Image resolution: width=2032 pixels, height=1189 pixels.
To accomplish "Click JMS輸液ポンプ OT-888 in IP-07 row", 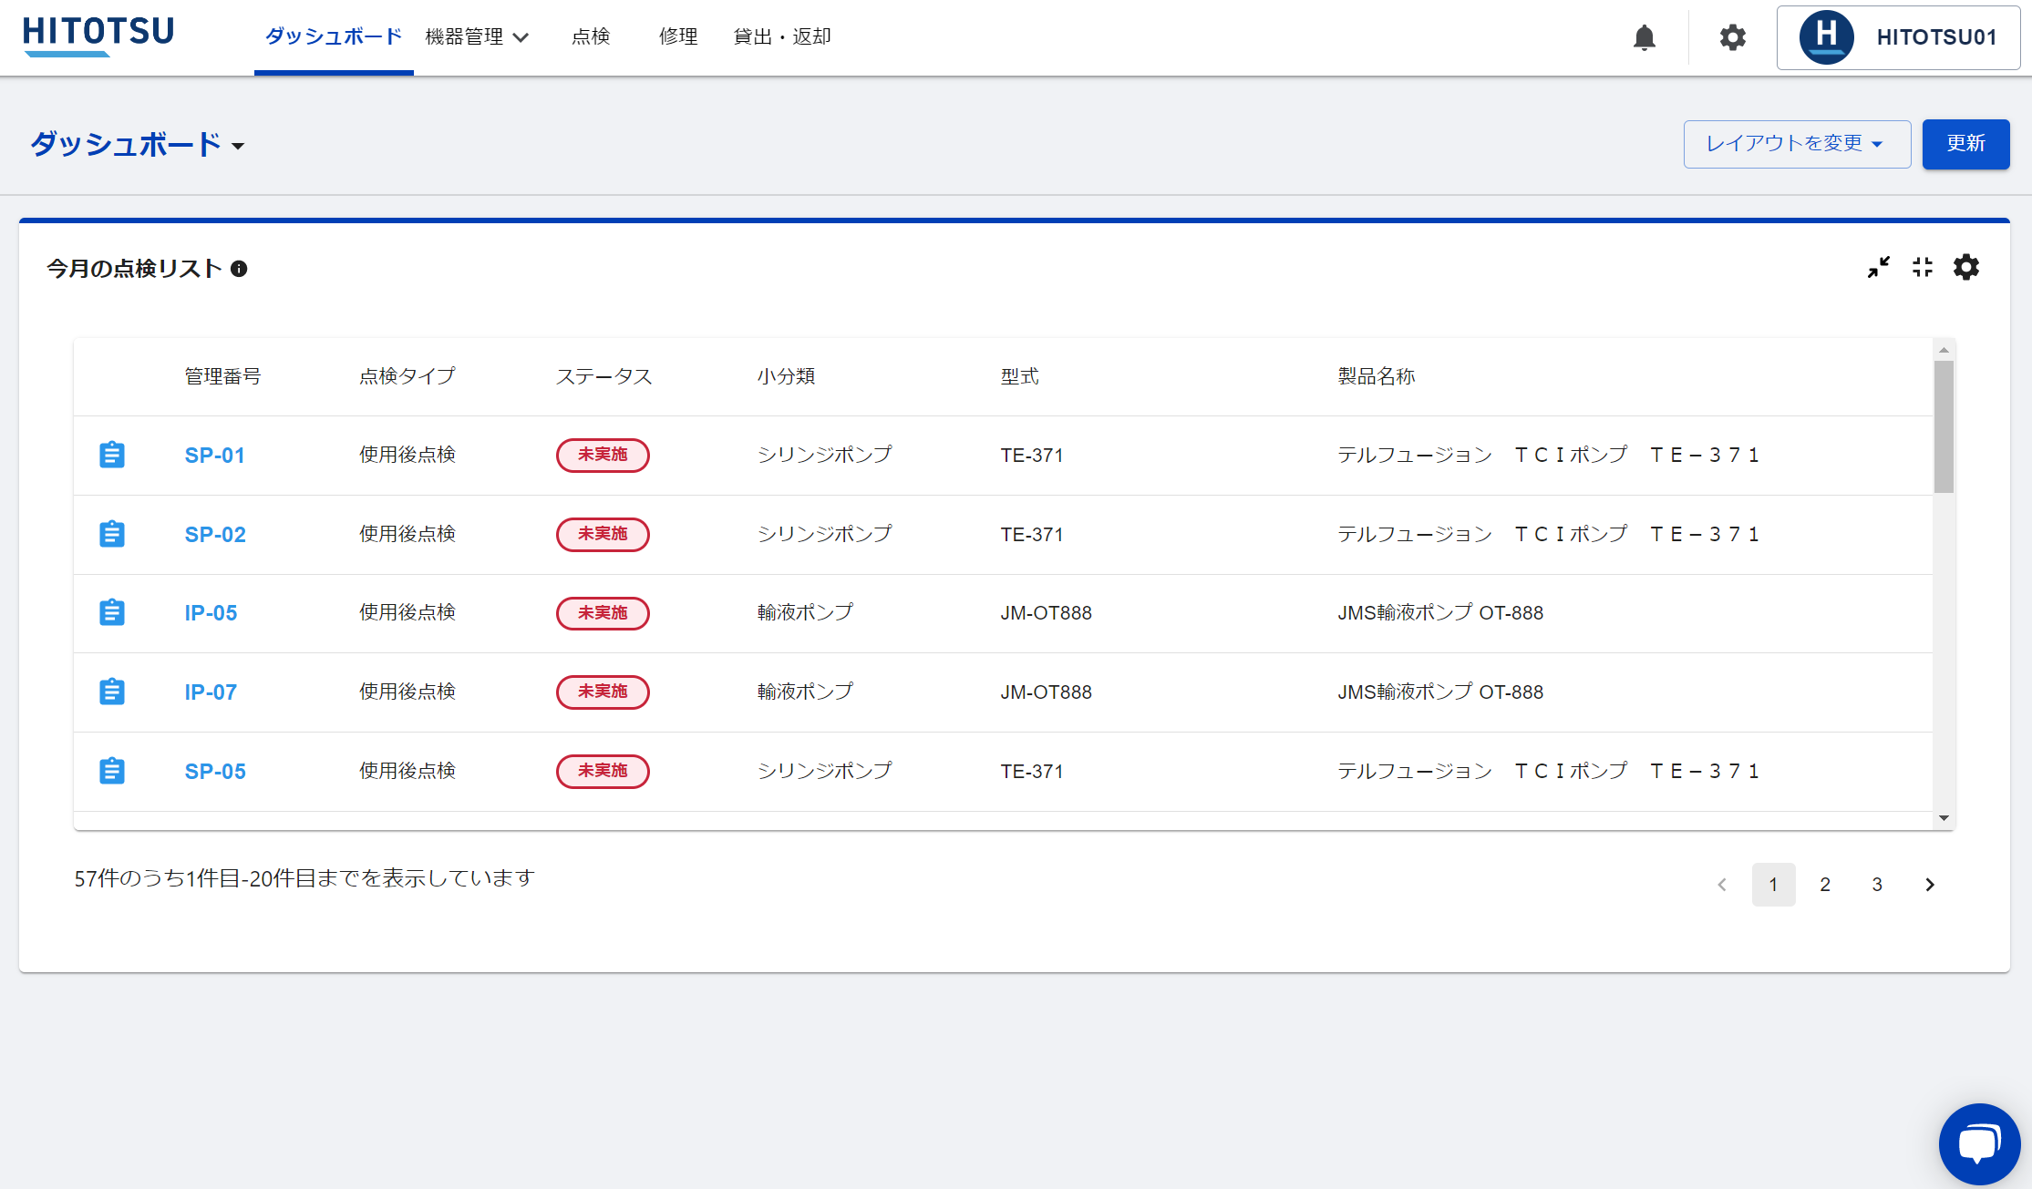I will [x=1440, y=692].
